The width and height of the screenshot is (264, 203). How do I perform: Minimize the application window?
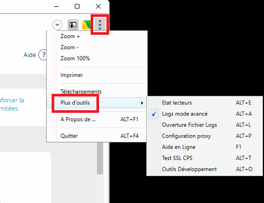click(x=56, y=6)
